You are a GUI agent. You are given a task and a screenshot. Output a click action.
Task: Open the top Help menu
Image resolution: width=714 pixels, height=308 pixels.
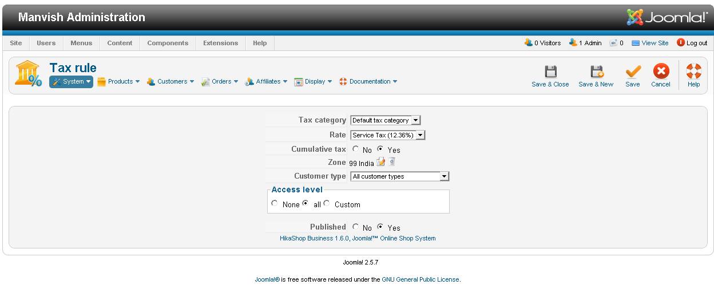tap(260, 43)
